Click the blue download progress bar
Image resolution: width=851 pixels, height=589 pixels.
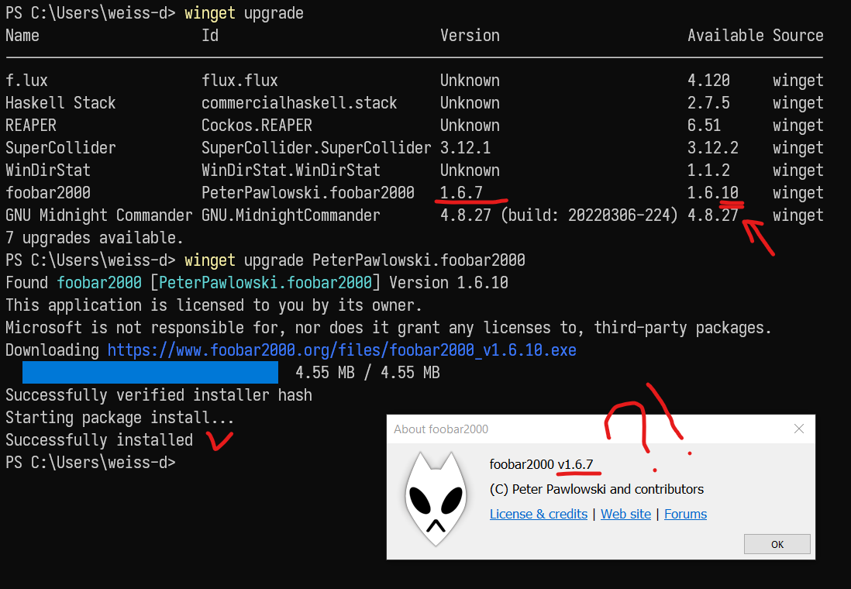click(x=150, y=373)
